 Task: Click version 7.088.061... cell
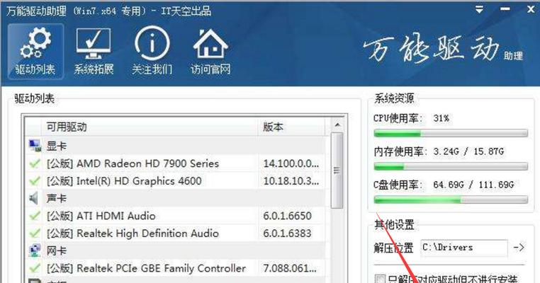[x=291, y=268]
